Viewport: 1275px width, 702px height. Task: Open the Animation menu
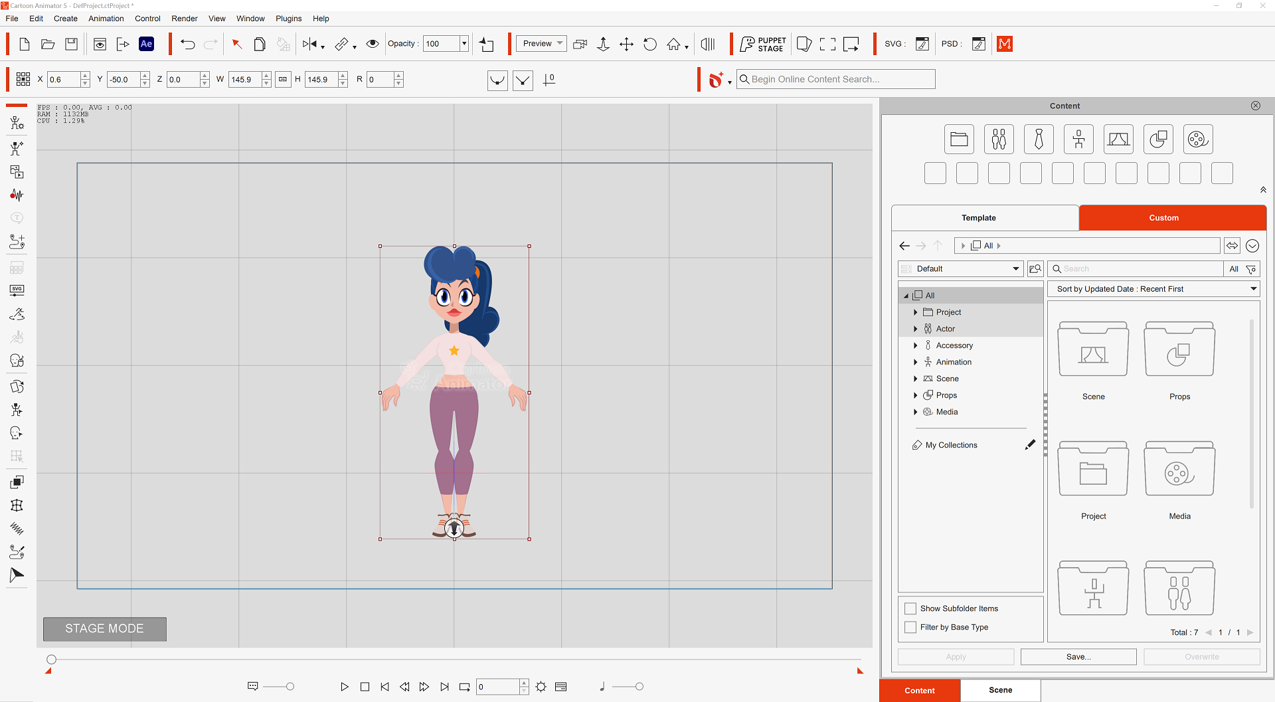106,19
